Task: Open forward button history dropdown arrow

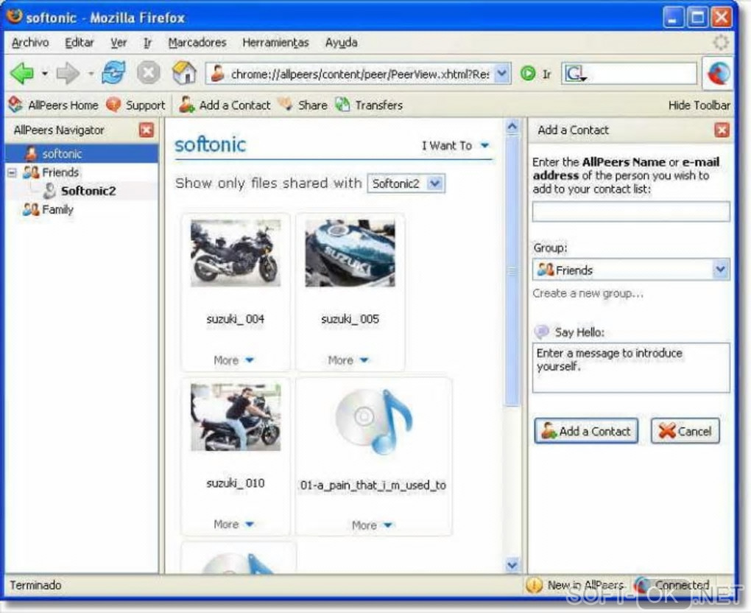Action: [91, 74]
